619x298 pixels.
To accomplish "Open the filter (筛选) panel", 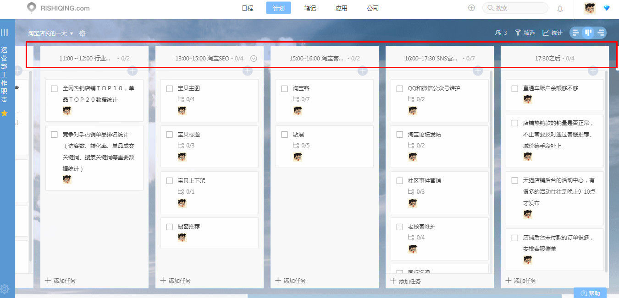I will [x=524, y=33].
